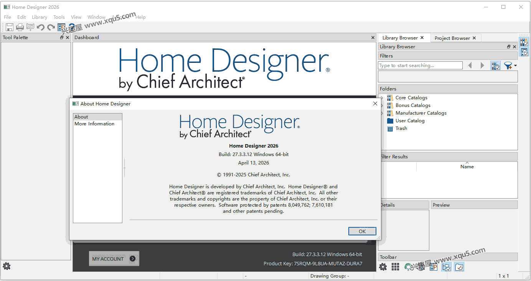Click the Save icon in the main toolbar
The width and height of the screenshot is (531, 281).
pyautogui.click(x=10, y=27)
